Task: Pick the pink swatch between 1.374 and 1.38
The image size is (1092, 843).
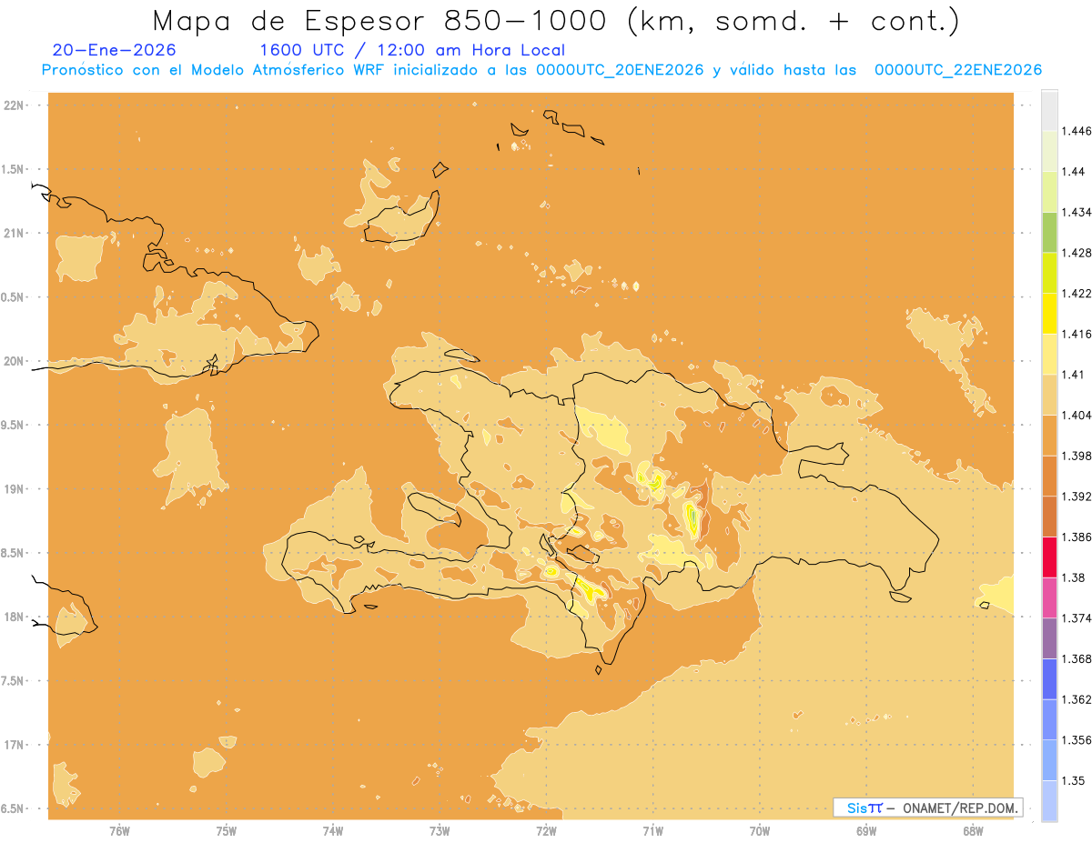Action: 1049,597
